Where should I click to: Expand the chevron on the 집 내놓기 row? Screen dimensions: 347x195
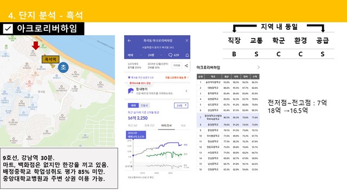[187, 91]
